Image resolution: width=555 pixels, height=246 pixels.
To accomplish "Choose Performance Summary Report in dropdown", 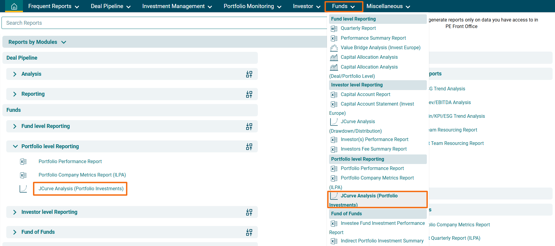I will click(373, 38).
